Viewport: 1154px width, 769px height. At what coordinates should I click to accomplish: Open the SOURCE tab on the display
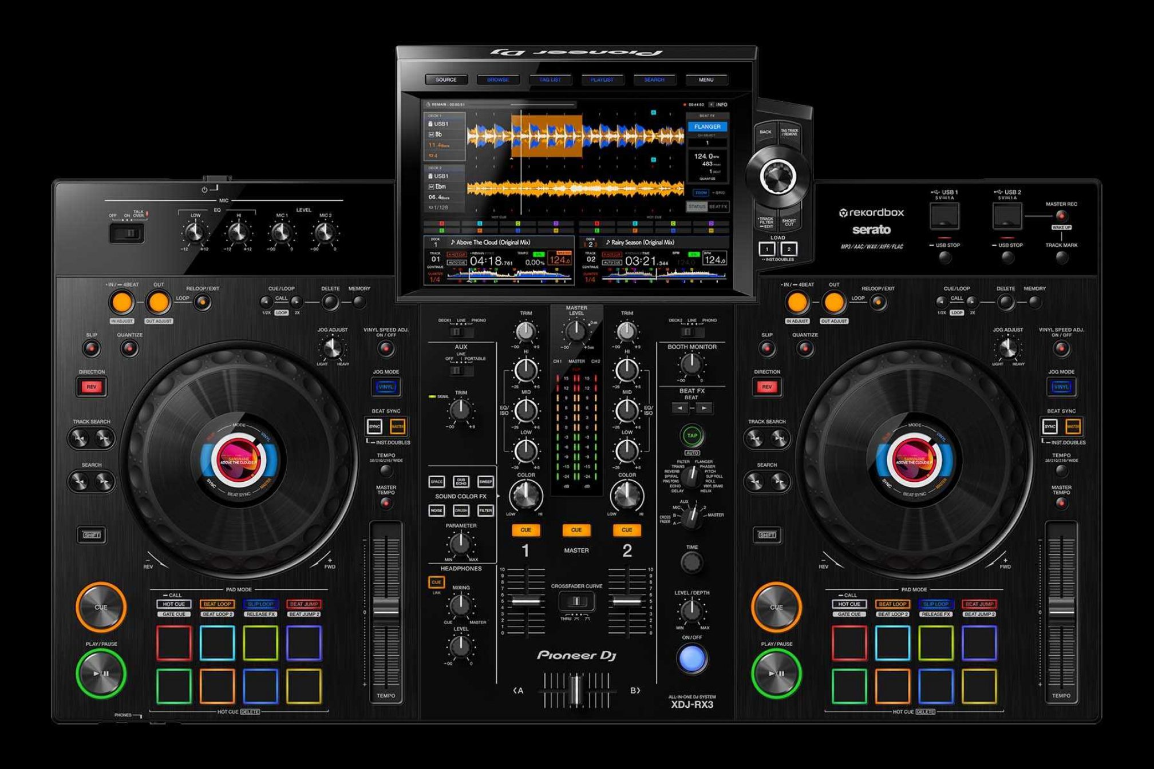pyautogui.click(x=446, y=80)
